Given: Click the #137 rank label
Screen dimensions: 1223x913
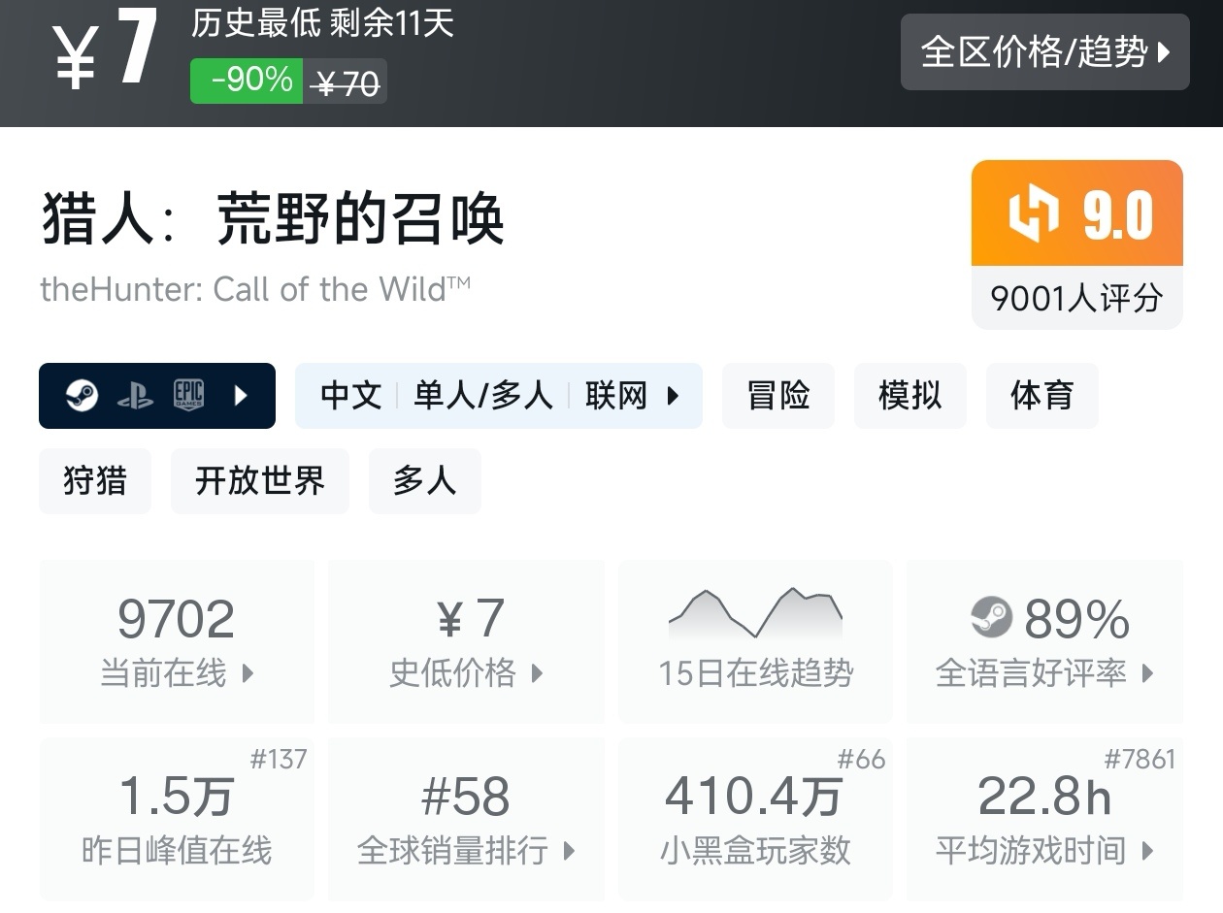Looking at the screenshot, I should tap(279, 760).
